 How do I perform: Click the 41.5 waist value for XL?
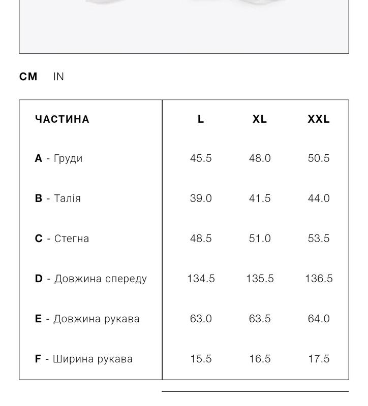tap(260, 198)
